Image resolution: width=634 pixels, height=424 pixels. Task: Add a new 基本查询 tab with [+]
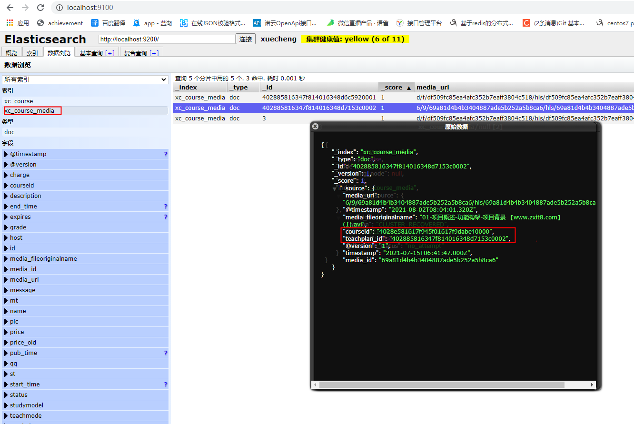tap(109, 53)
